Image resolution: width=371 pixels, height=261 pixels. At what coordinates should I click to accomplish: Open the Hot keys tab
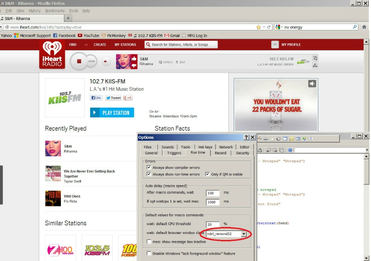(205, 147)
